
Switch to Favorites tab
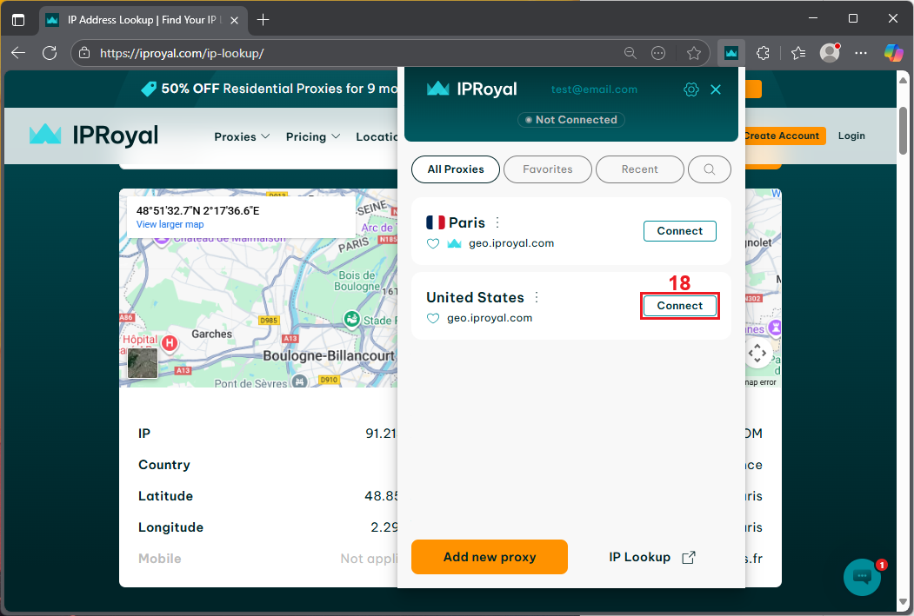pos(548,169)
